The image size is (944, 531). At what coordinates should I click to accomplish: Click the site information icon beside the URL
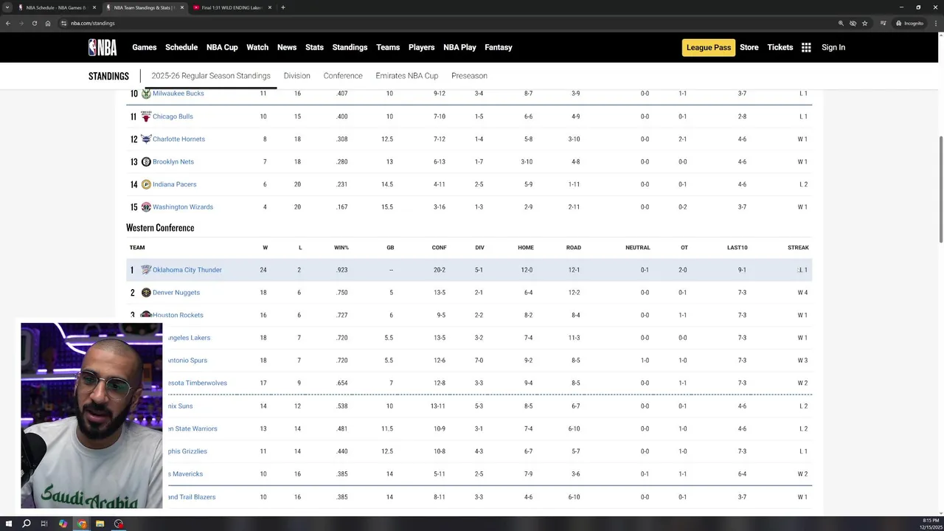coord(64,23)
